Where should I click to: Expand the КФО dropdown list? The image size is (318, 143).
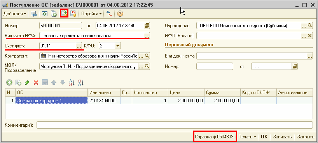pyautogui.click(x=118, y=46)
